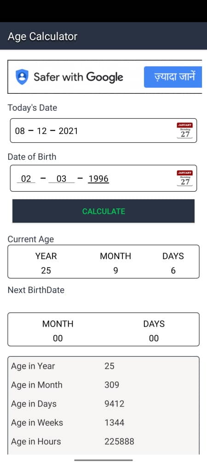Tap the Current Age YEAR value 25
The width and height of the screenshot is (207, 462).
(46, 270)
